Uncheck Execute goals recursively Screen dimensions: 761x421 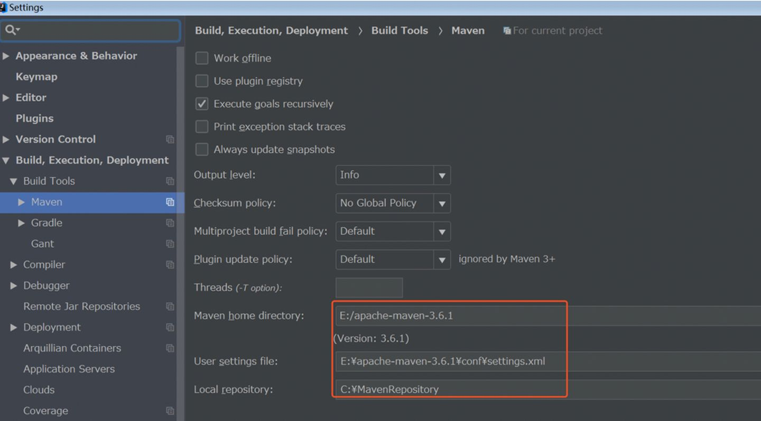(x=202, y=104)
